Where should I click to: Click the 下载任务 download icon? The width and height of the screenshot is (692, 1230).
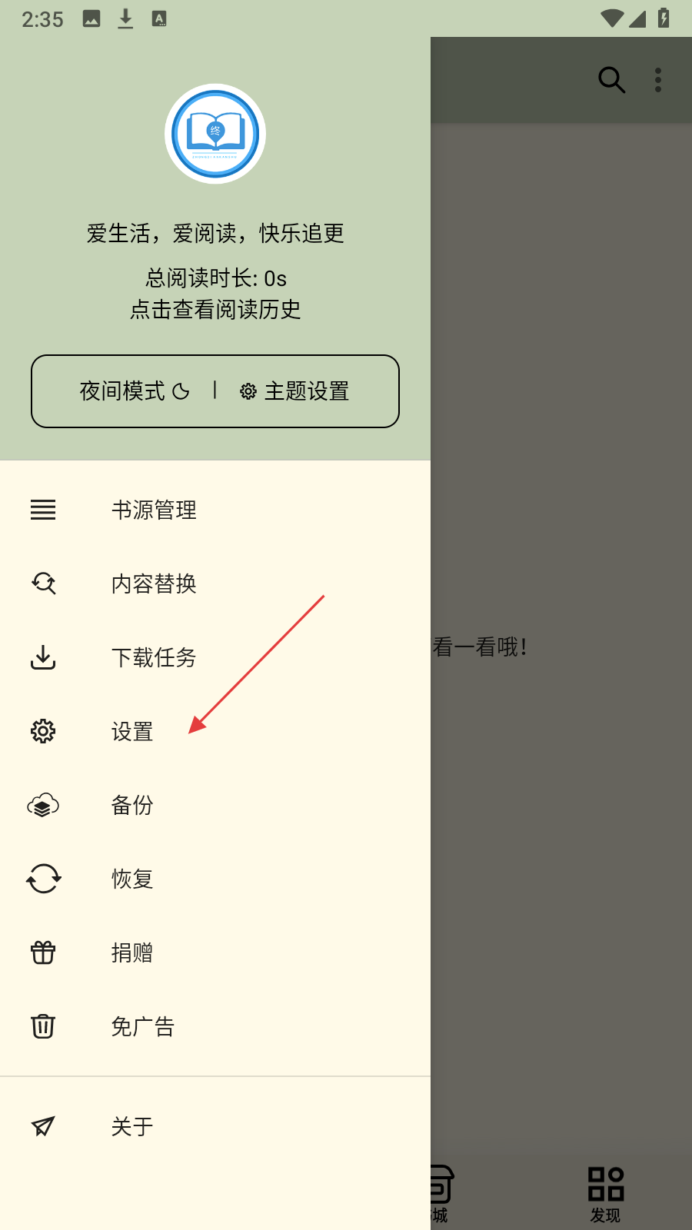pos(43,657)
